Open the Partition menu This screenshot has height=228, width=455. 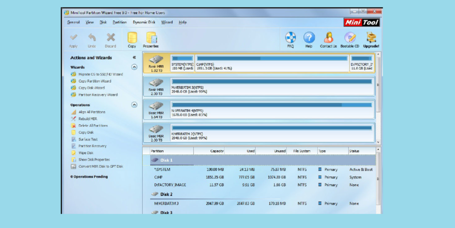point(120,22)
